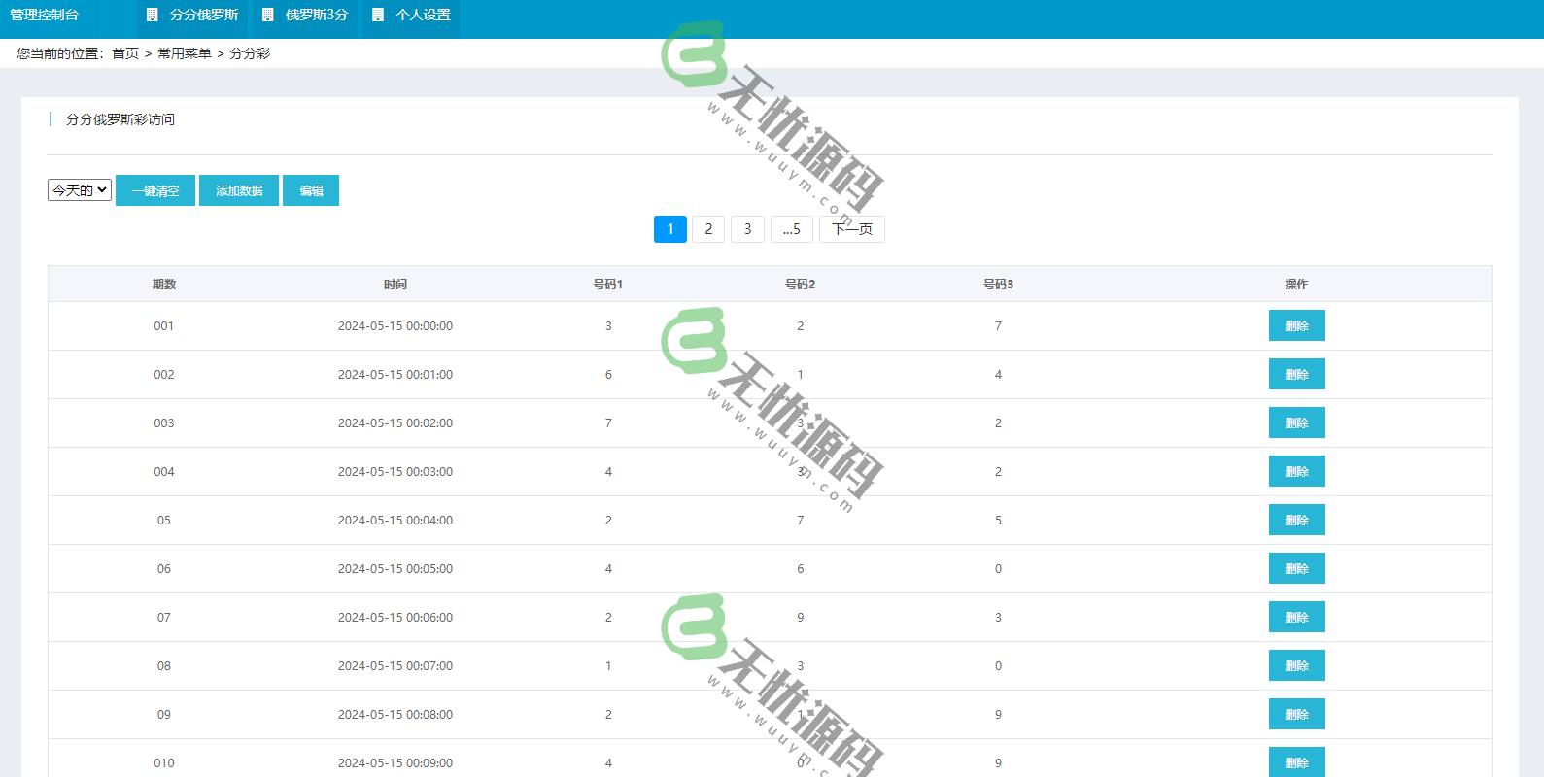
Task: Jump to page 3 in pagination
Action: coord(747,229)
